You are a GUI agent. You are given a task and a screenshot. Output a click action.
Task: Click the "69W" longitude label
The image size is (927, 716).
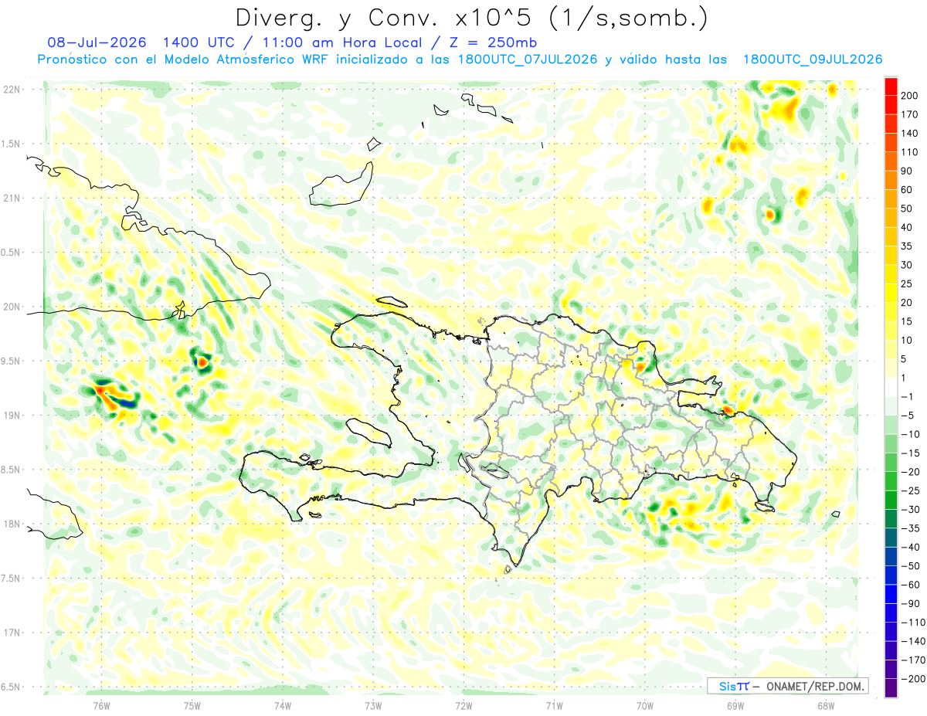[735, 705]
